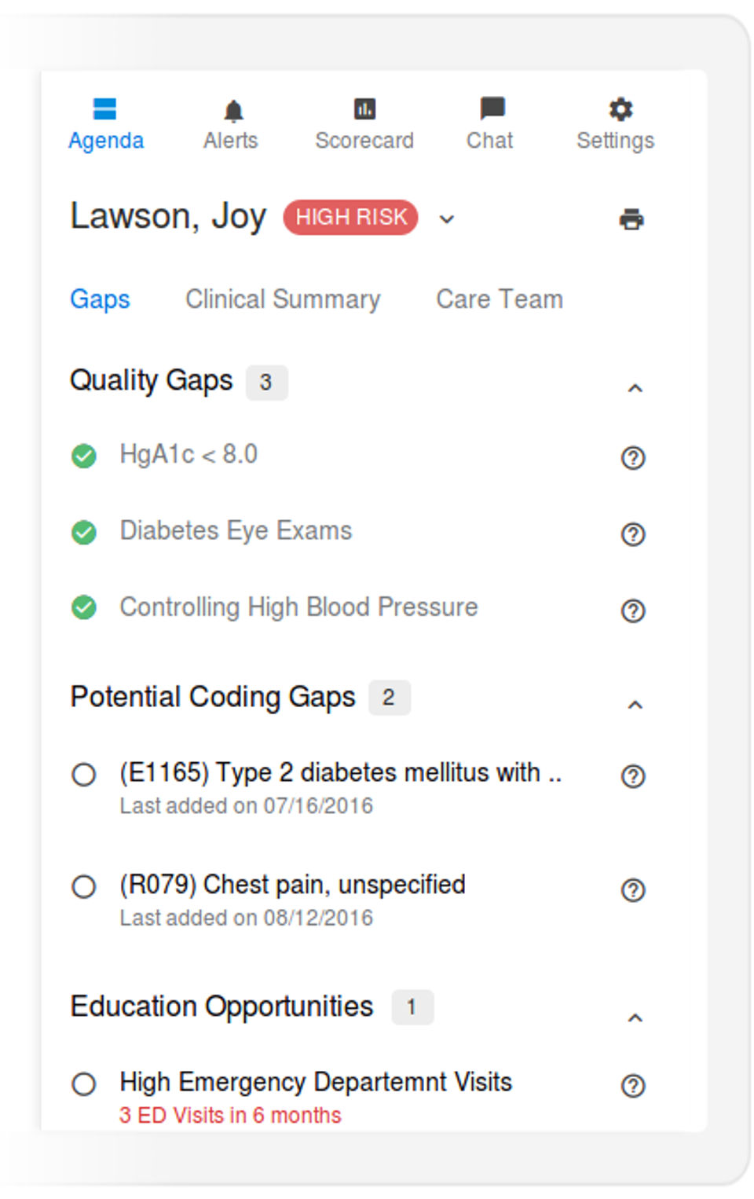This screenshot has width=754, height=1199.
Task: Collapse the Quality Gaps section
Action: [x=635, y=388]
